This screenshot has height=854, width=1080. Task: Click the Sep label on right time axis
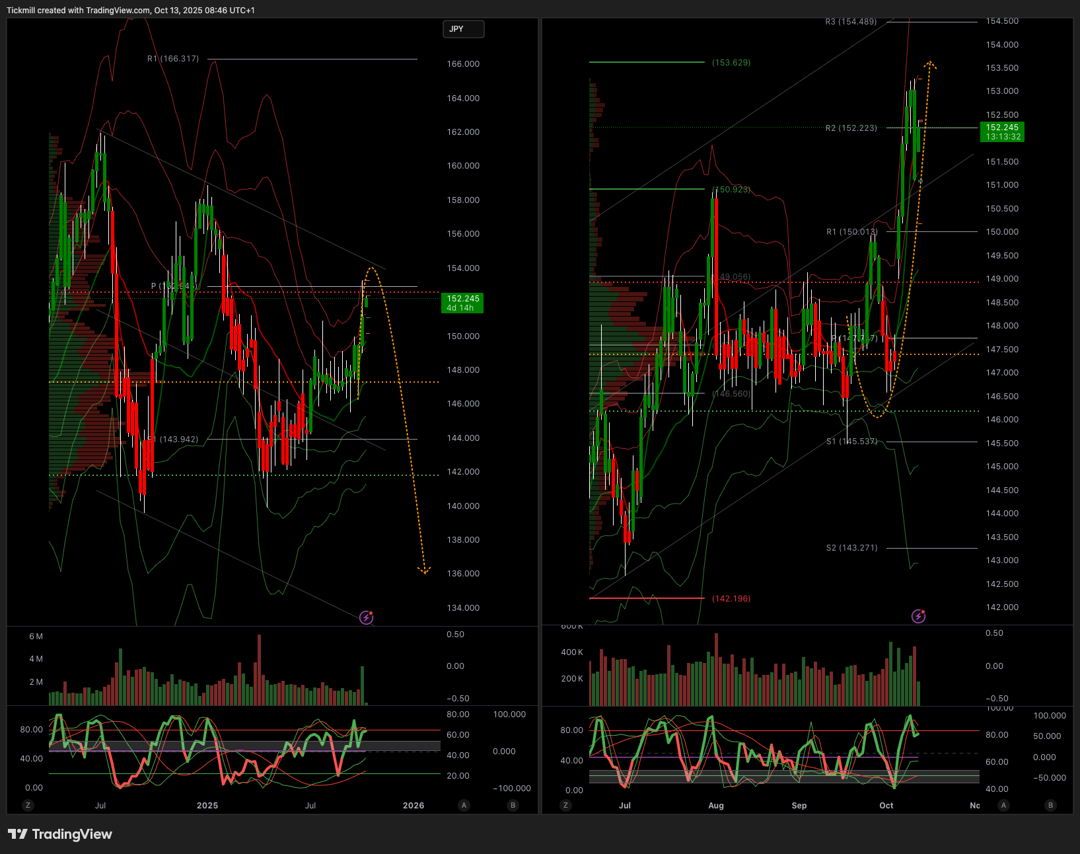click(799, 805)
